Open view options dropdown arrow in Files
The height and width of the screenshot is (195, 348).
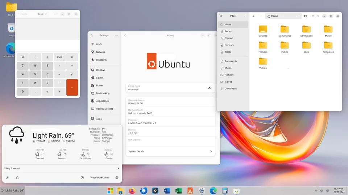(x=318, y=16)
